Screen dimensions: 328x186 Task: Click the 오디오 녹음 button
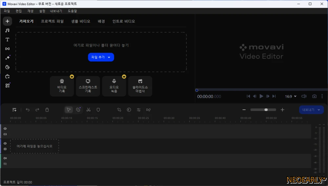tap(114, 86)
